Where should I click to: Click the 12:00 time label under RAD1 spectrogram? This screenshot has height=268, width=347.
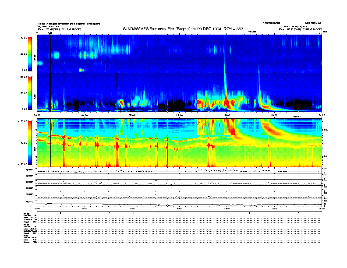180,115
